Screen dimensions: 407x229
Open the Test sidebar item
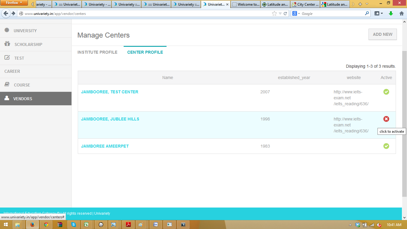(x=36, y=58)
